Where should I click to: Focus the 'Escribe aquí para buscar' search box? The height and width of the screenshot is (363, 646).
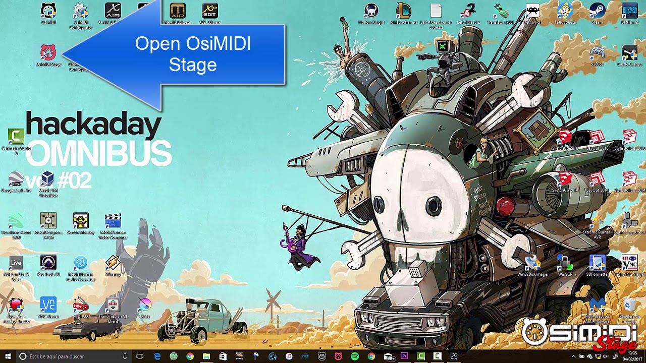[x=74, y=356]
